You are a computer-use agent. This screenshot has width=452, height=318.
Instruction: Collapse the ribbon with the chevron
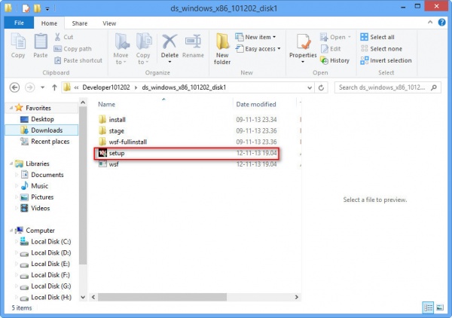coord(430,22)
